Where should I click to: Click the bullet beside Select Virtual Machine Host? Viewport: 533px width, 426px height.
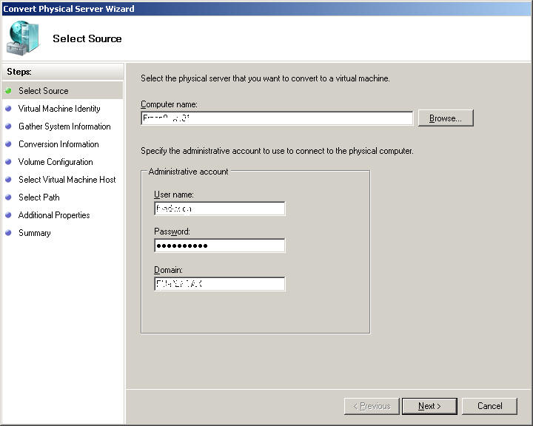(8, 180)
